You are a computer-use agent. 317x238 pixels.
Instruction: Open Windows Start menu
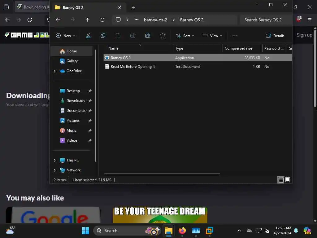(x=85, y=231)
